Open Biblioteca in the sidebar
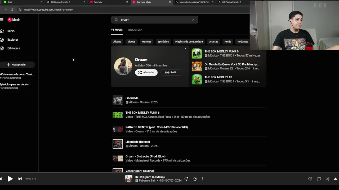339x190 pixels. [14, 49]
